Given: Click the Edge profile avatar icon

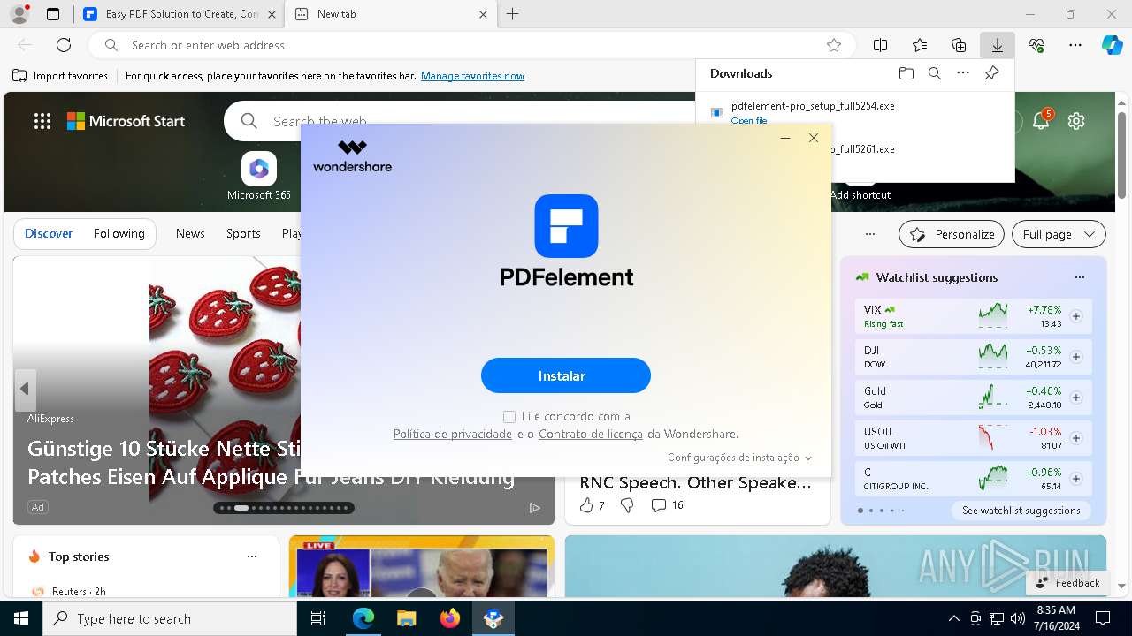Looking at the screenshot, I should [x=19, y=14].
